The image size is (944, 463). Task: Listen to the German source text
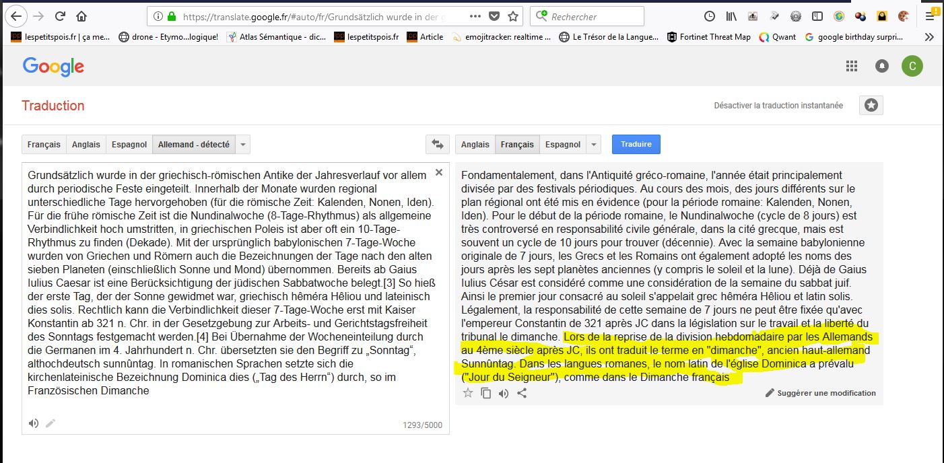(x=33, y=423)
